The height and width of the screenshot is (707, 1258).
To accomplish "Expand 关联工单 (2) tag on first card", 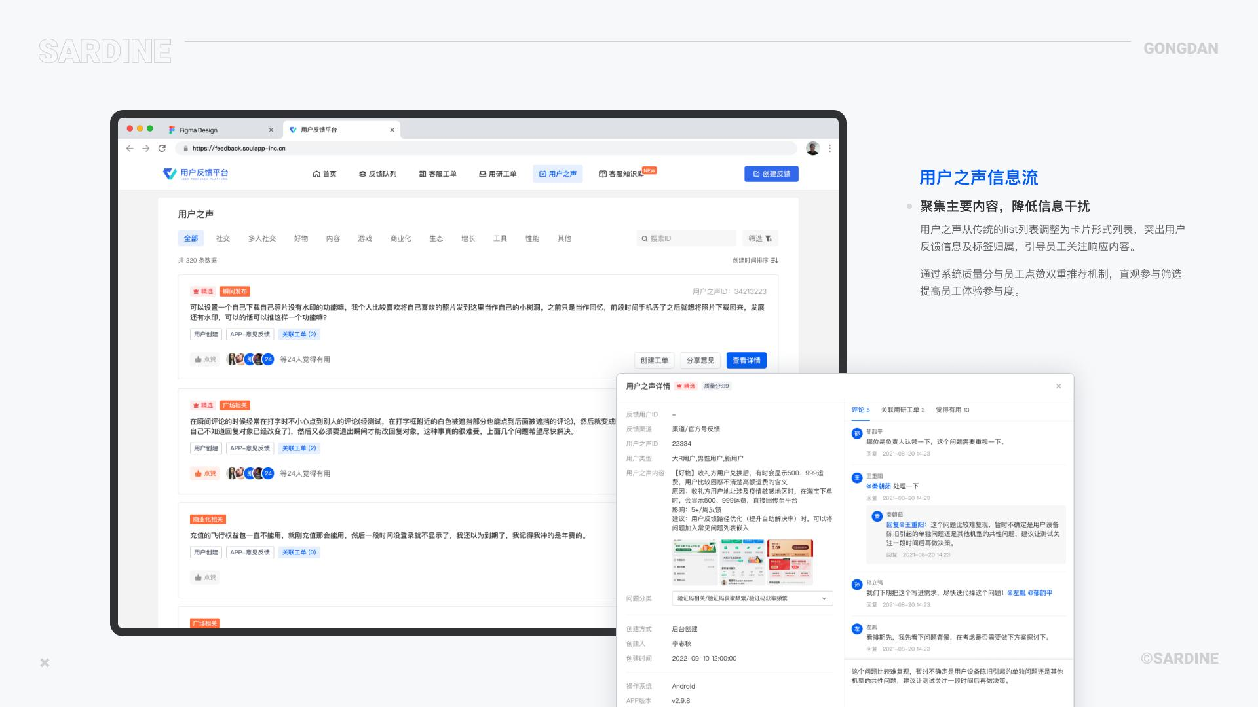I will [299, 335].
